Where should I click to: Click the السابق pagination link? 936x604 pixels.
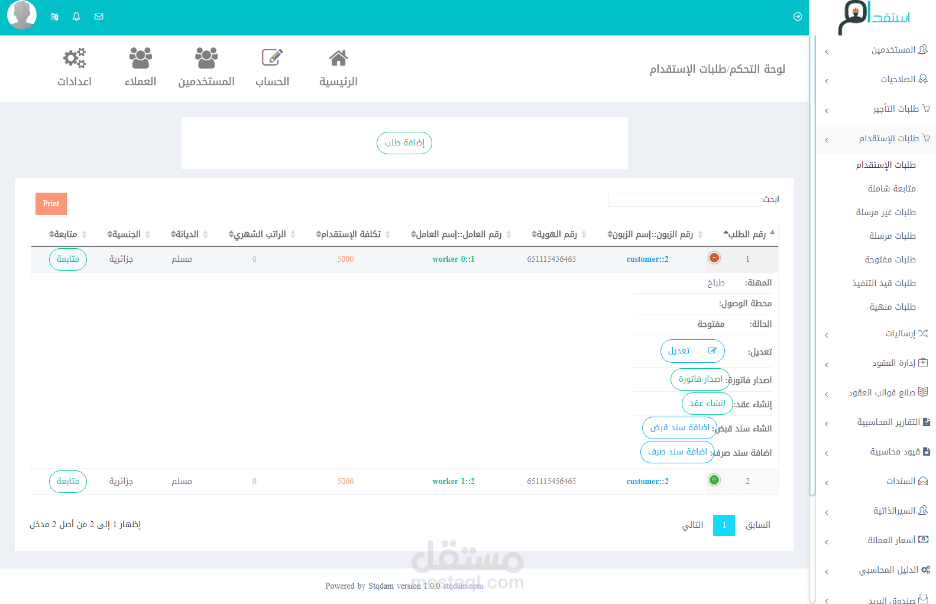point(758,525)
